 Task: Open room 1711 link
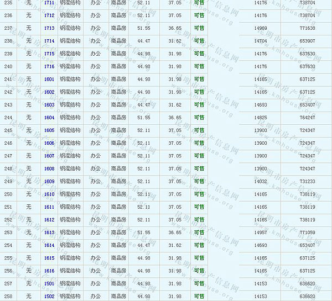[49, 3]
